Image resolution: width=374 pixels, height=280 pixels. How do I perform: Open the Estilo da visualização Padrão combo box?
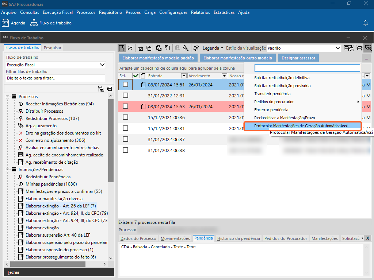coord(338,48)
